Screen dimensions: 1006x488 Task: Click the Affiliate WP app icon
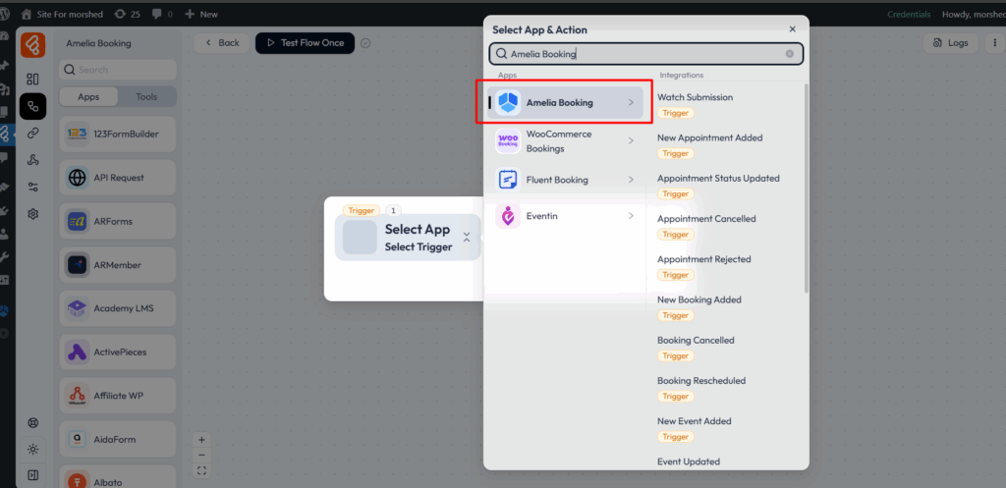coord(78,396)
